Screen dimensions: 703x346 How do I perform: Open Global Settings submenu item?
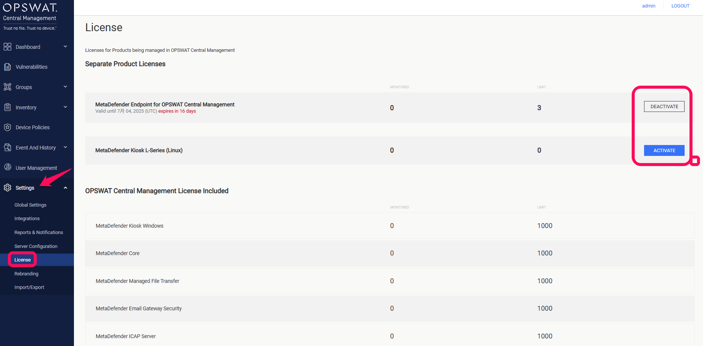coord(30,205)
